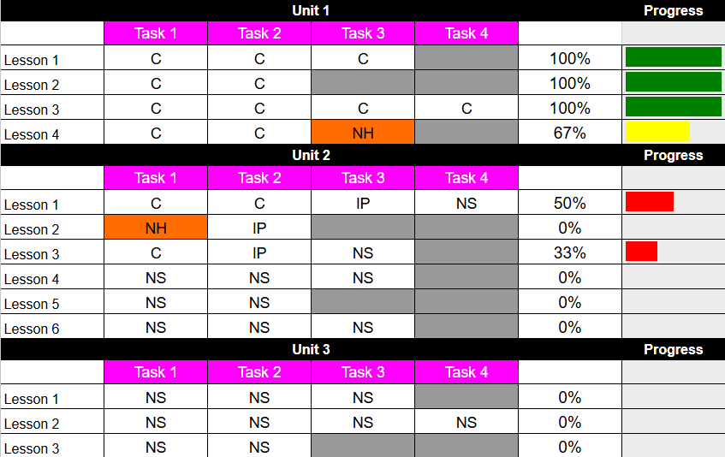Viewport: 725px width, 457px height.
Task: Click the Task 3 header under Unit 3
Action: (363, 372)
